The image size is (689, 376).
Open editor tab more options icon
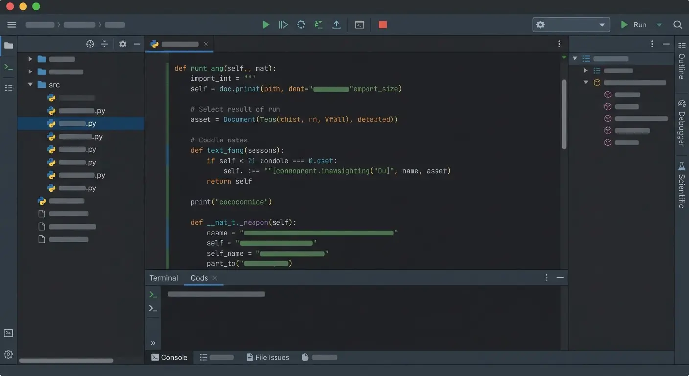[x=559, y=44]
